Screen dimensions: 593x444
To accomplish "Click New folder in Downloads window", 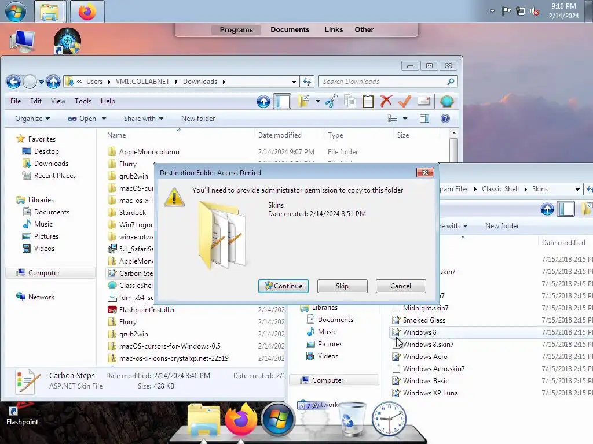I will (198, 119).
